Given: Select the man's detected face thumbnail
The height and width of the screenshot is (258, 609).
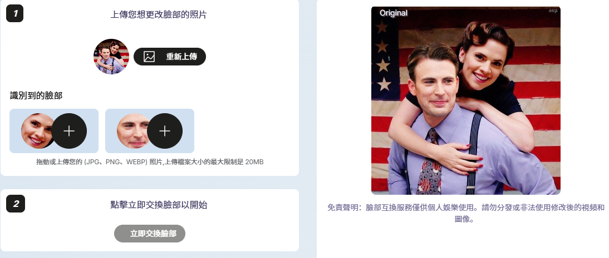Looking at the screenshot, I should pyautogui.click(x=133, y=131).
